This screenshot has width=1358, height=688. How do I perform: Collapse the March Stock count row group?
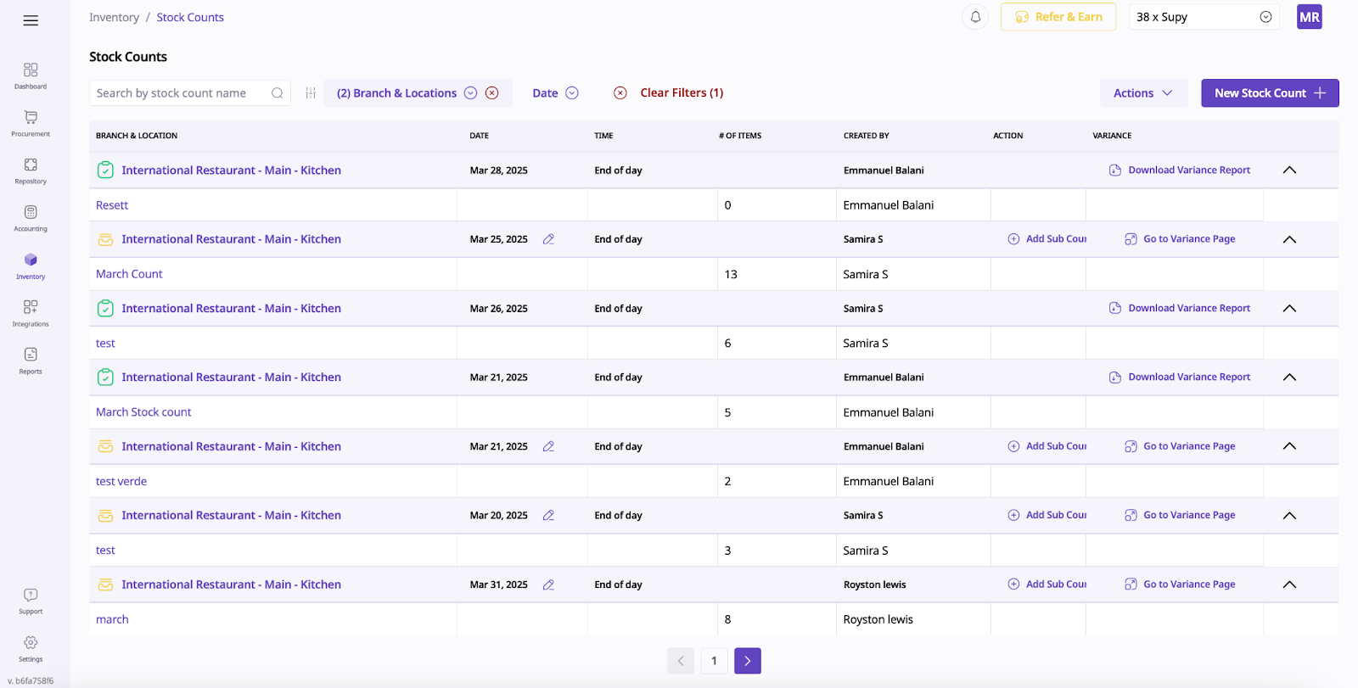pyautogui.click(x=1289, y=378)
